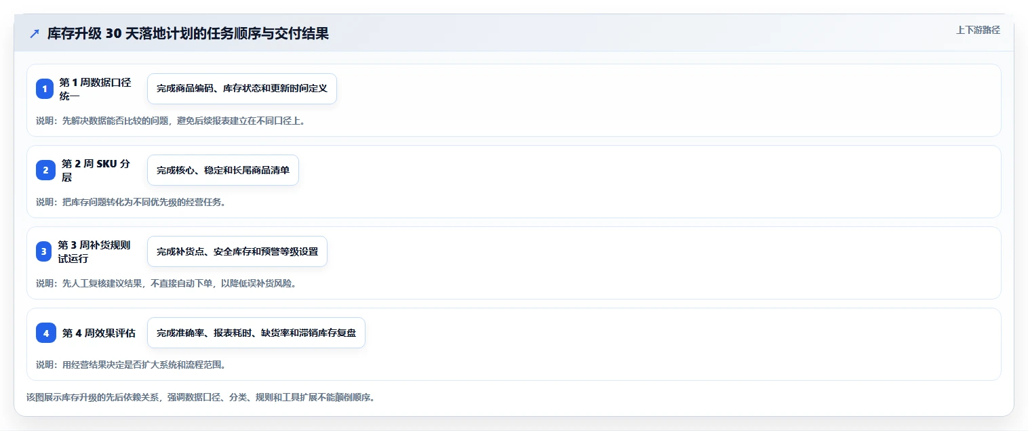Click the 上下游路径 label
1028x431 pixels.
tap(978, 30)
